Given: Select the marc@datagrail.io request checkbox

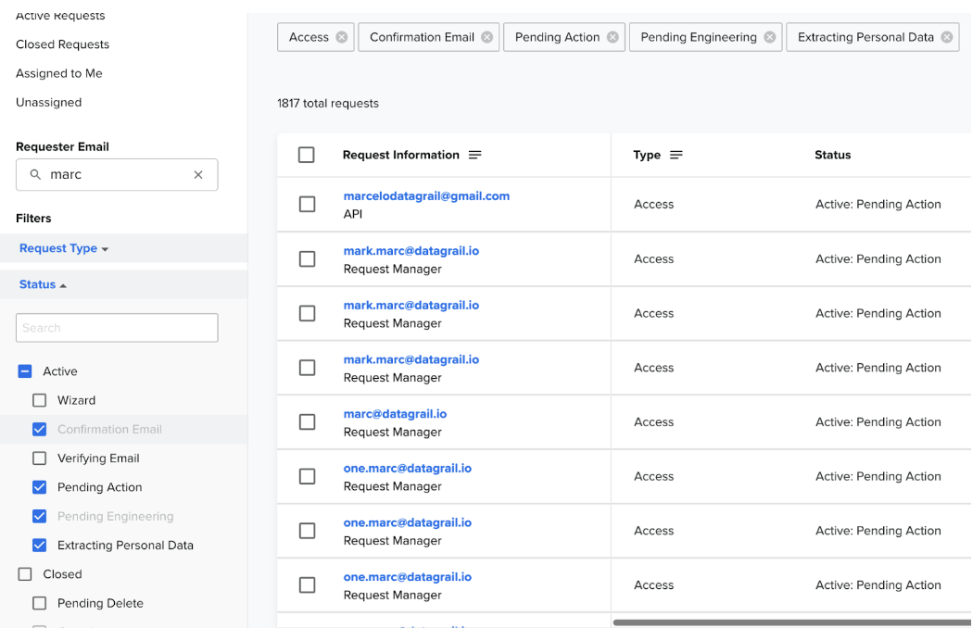Looking at the screenshot, I should pos(307,422).
